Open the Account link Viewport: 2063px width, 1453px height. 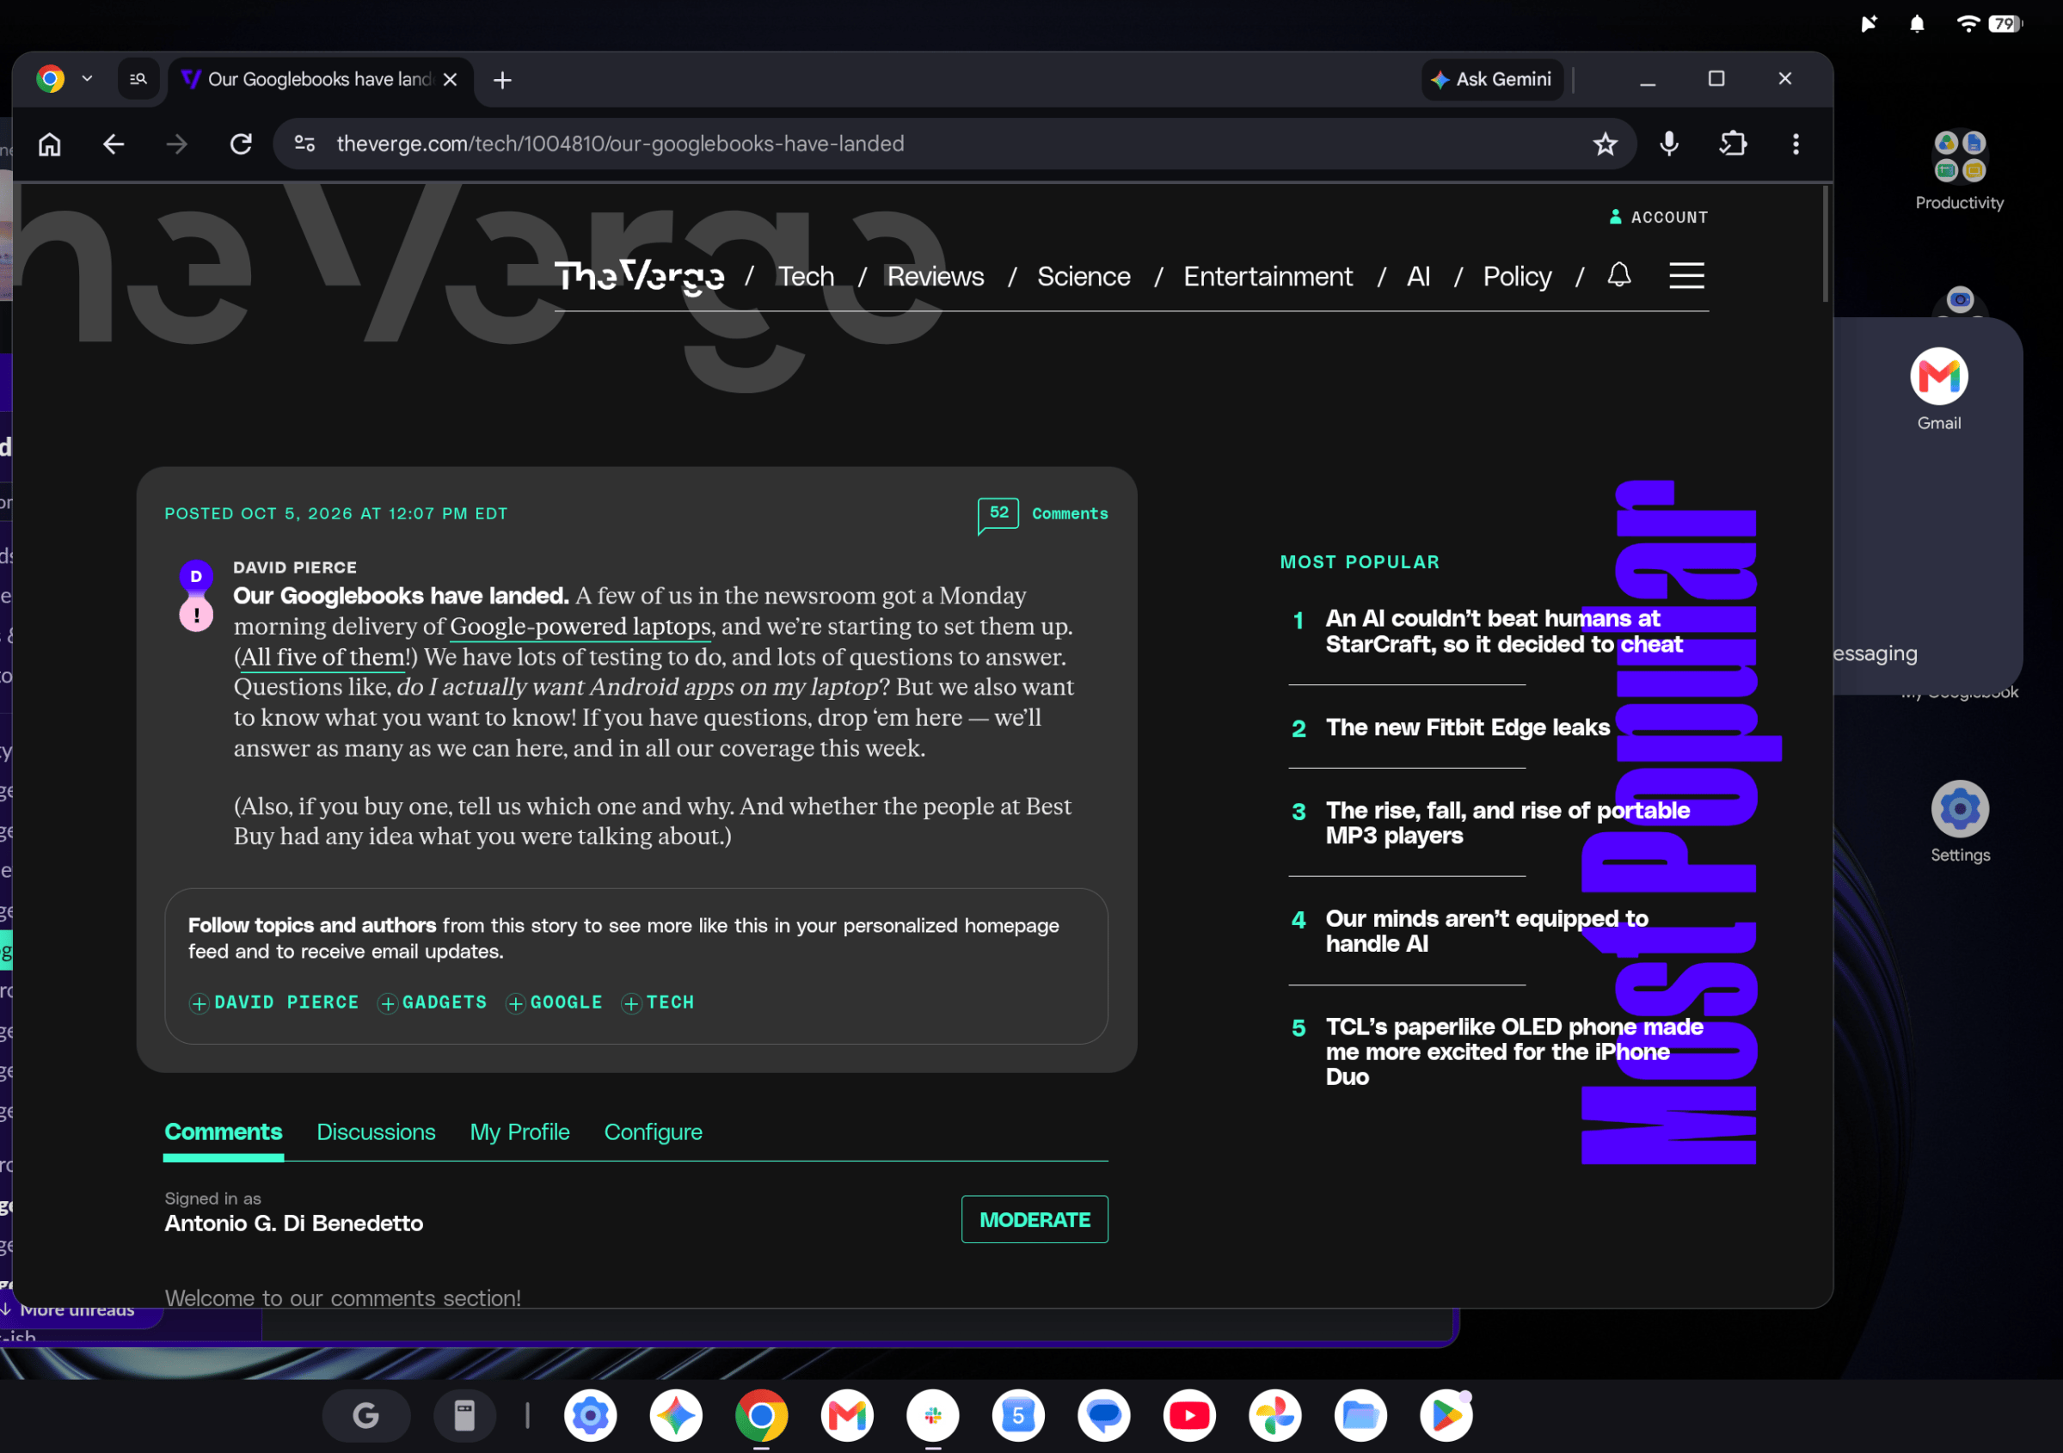coord(1659,217)
